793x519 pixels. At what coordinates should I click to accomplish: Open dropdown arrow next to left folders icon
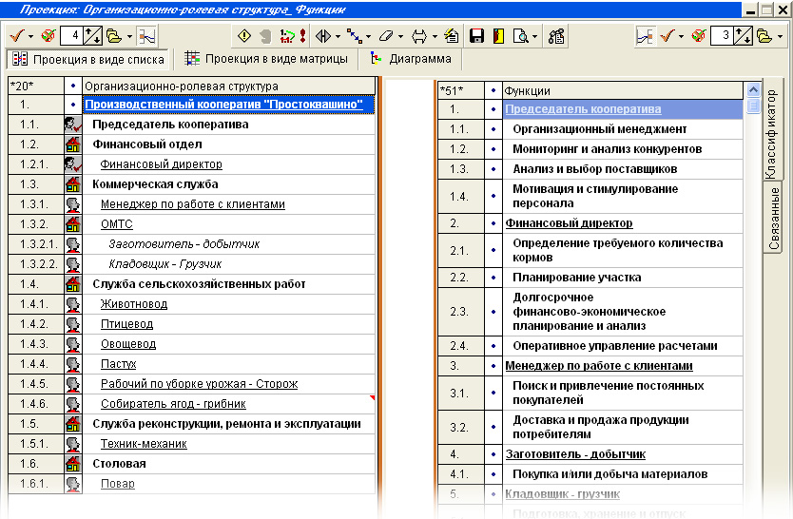[x=129, y=36]
